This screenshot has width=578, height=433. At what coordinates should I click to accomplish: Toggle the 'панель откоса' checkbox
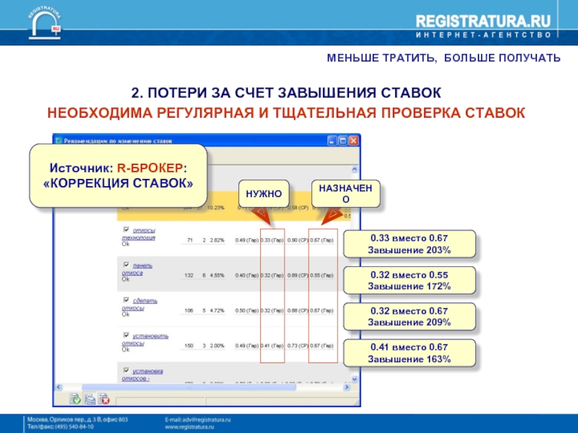coord(125,265)
